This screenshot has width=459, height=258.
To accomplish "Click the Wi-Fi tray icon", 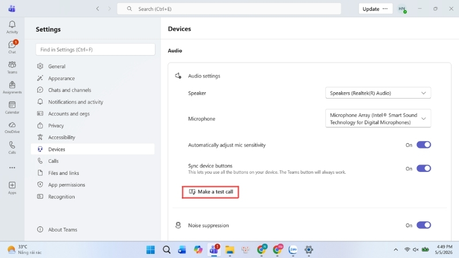I will click(407, 249).
